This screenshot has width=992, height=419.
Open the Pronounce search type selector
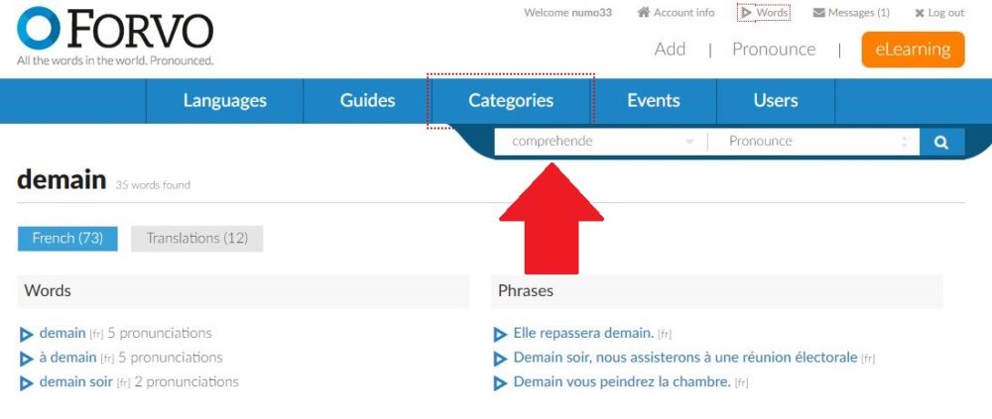[x=815, y=142]
